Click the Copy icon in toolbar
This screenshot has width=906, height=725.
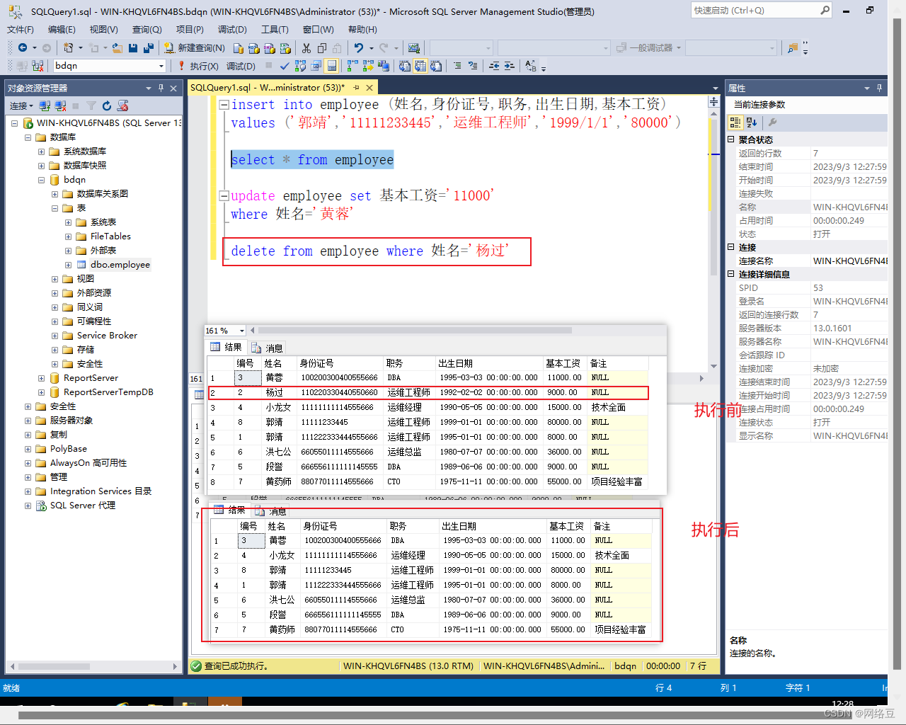pos(321,47)
